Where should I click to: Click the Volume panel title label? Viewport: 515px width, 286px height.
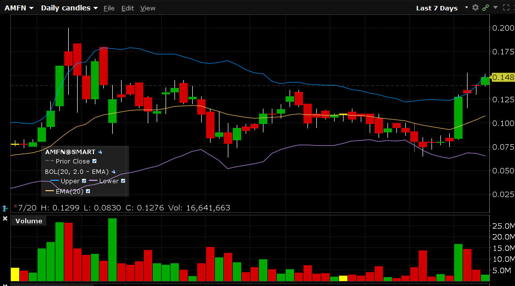click(29, 221)
